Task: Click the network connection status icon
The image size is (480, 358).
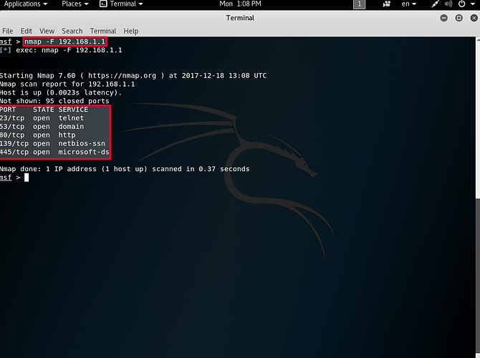Action: click(x=435, y=4)
